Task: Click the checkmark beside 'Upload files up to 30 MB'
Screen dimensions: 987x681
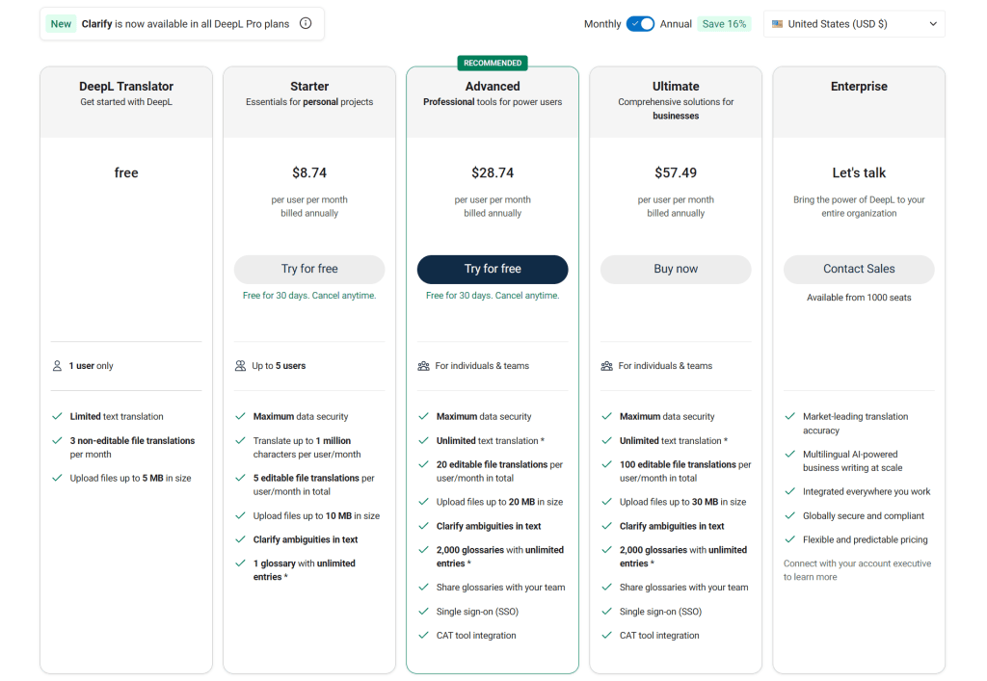Action: click(x=607, y=501)
